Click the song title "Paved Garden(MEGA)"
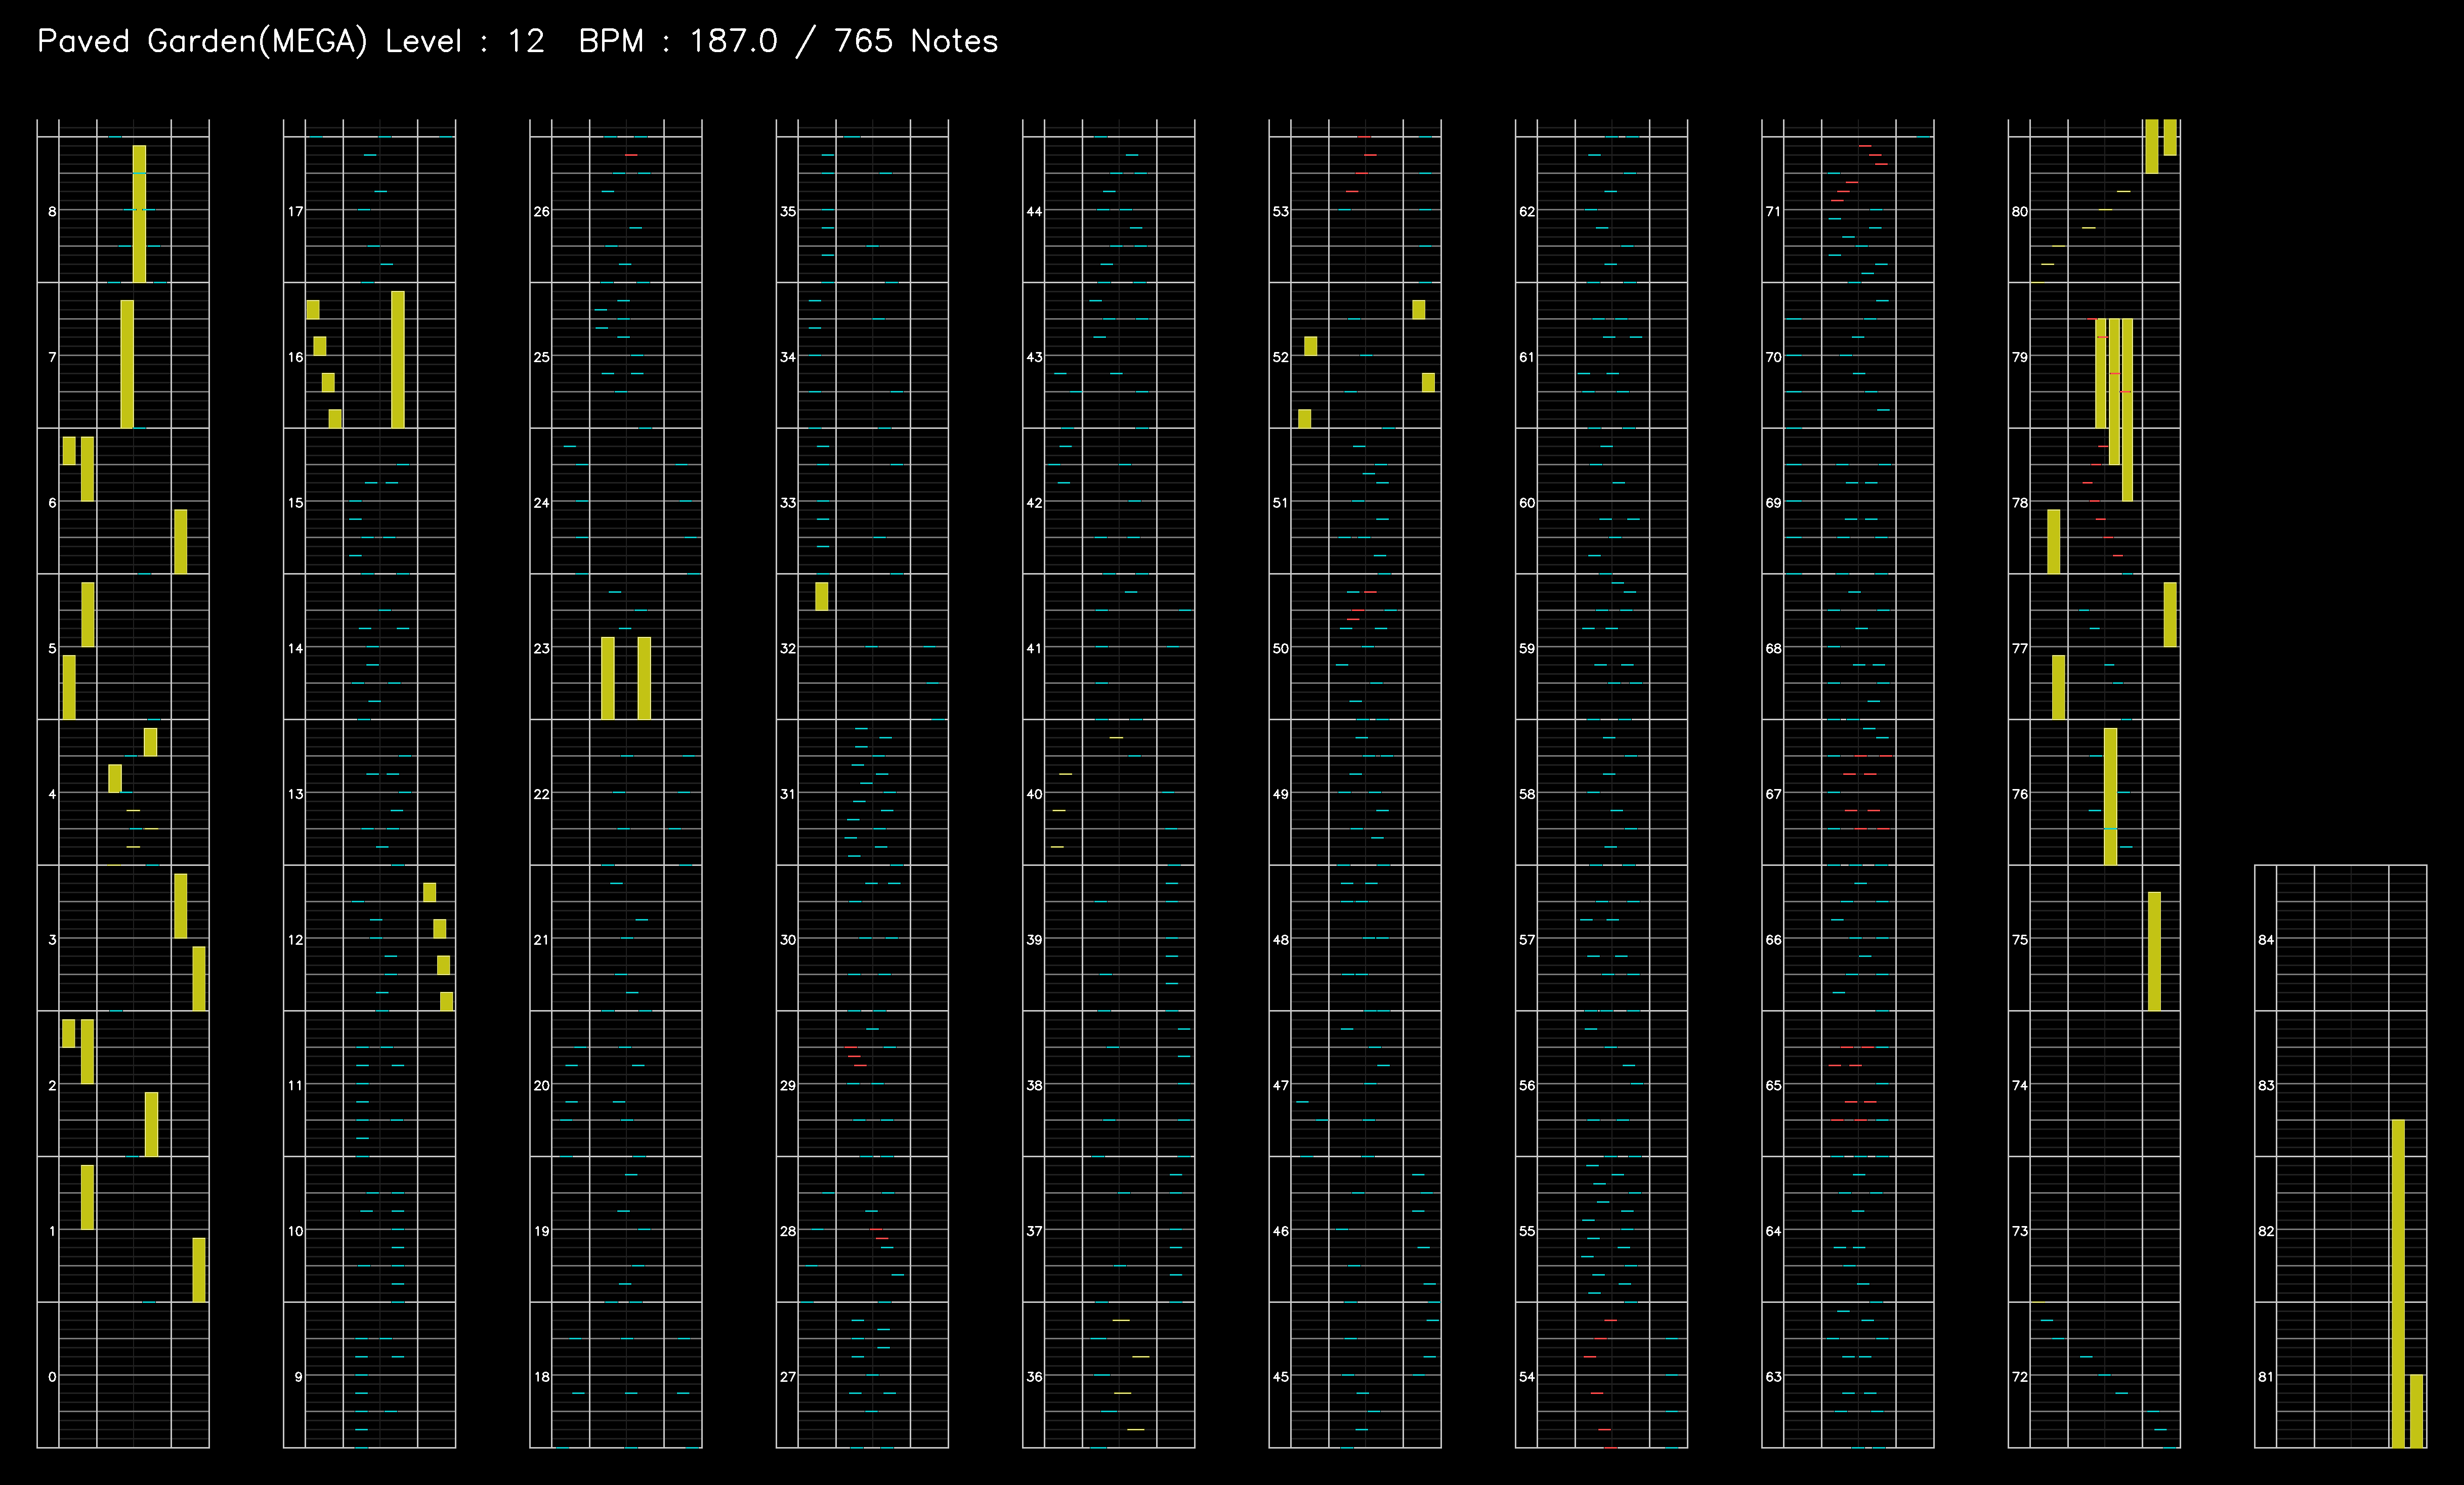The image size is (2464, 1485). coord(202,41)
